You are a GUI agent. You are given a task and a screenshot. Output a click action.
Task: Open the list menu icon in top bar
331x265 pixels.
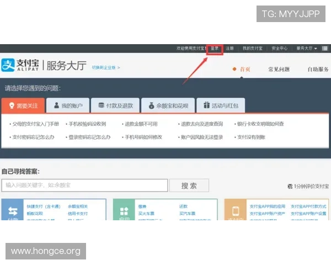(x=325, y=49)
